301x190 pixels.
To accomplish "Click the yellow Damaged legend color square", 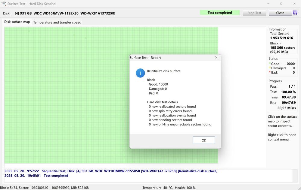I will [x=269, y=68].
